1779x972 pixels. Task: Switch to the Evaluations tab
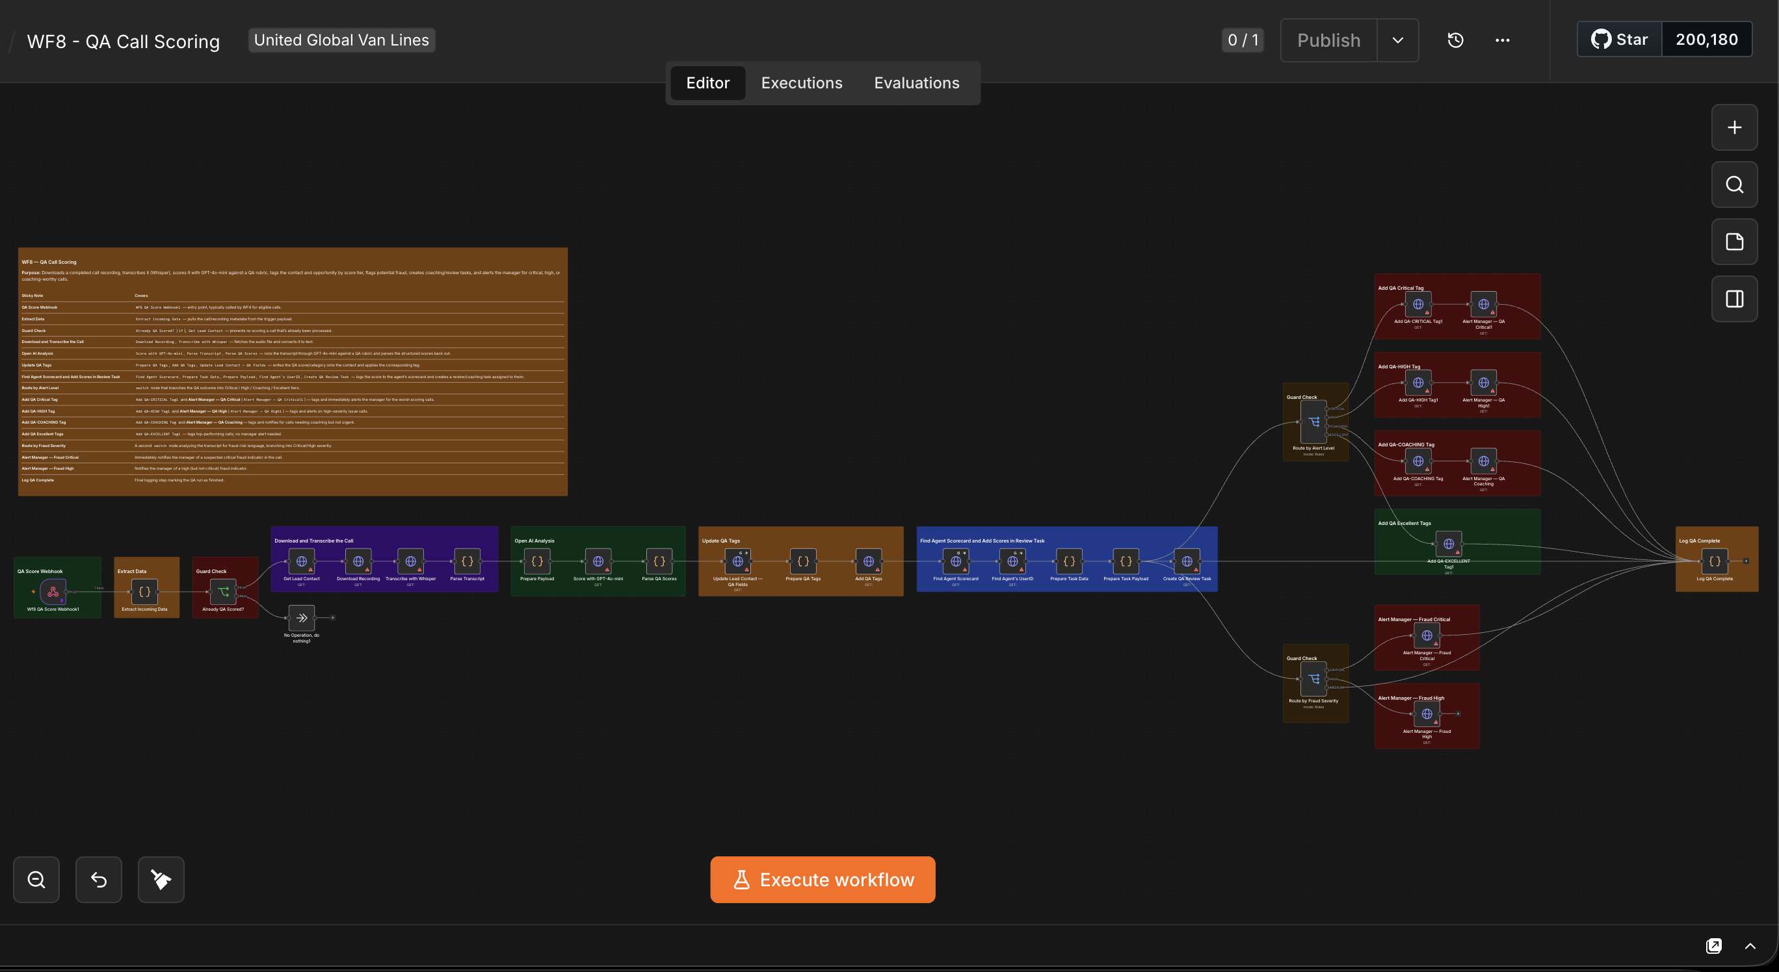point(916,83)
